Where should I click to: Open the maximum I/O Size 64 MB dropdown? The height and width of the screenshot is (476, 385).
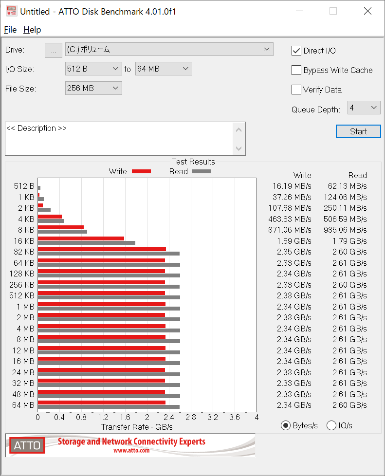[164, 69]
